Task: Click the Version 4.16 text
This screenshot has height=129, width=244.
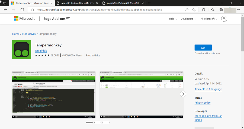Action: pyautogui.click(x=202, y=79)
